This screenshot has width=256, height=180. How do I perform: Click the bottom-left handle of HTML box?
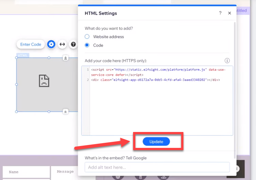coord(16,112)
